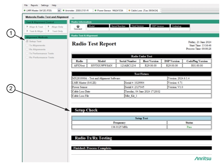This screenshot has height=165, width=222.
Task: Click the play arrow beside Test & Align
Action: click(27, 31)
